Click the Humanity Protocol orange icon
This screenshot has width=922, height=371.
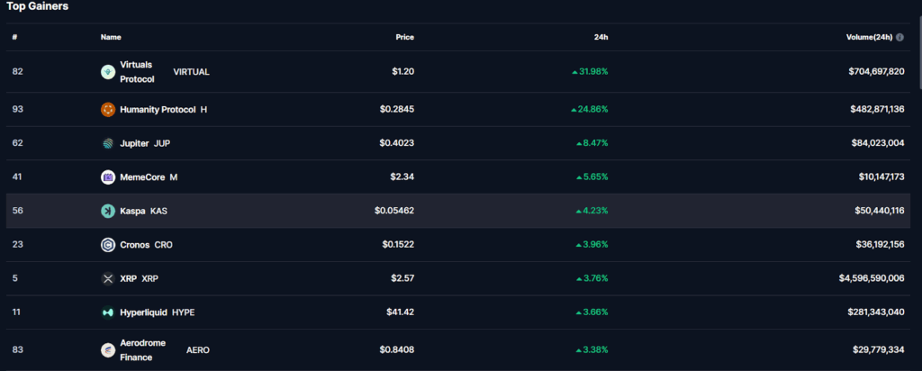[x=108, y=109]
